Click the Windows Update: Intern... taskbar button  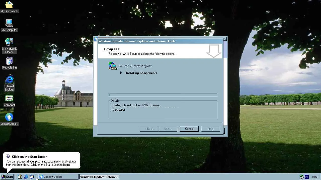tap(99, 177)
